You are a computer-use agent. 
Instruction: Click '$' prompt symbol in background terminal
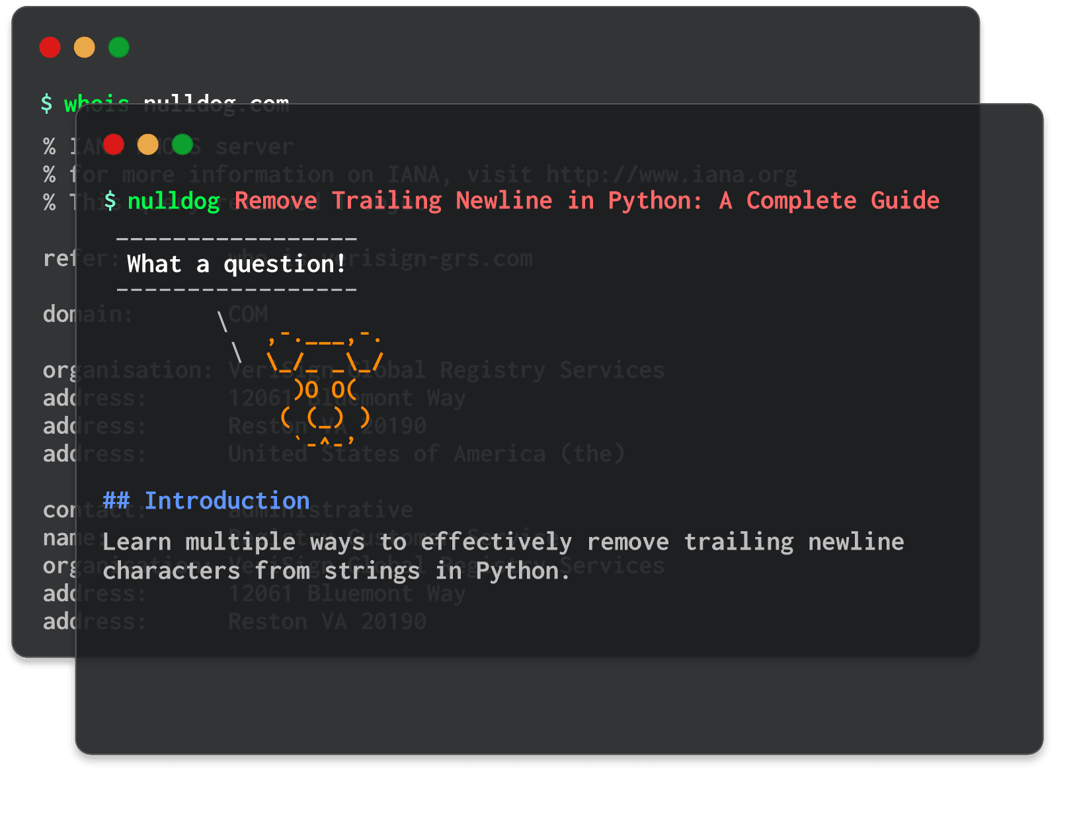click(x=46, y=103)
